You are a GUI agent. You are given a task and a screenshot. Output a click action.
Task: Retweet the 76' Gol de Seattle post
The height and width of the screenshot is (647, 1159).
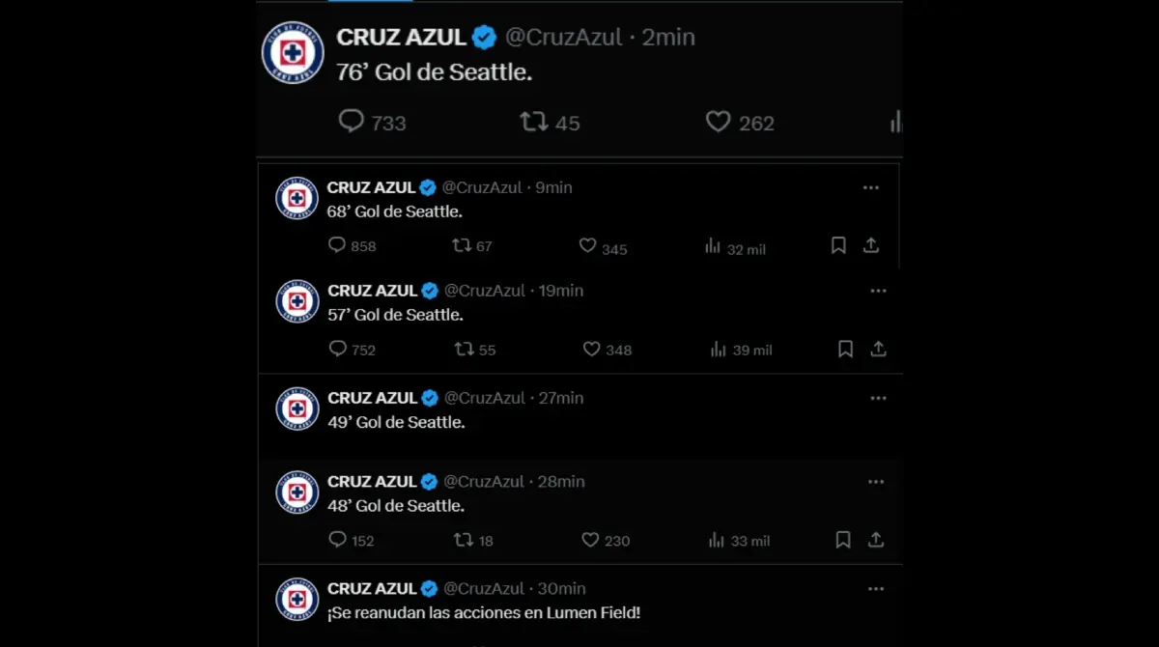[x=533, y=122]
